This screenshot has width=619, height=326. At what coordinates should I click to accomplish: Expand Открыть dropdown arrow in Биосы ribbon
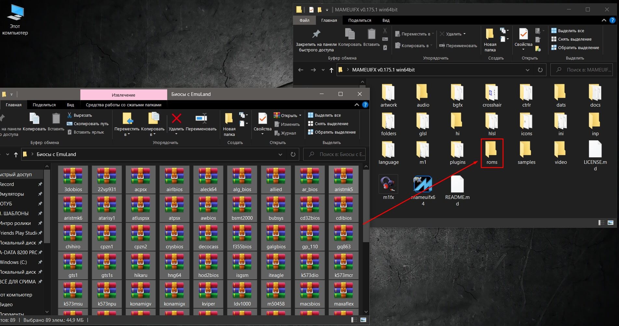click(300, 115)
